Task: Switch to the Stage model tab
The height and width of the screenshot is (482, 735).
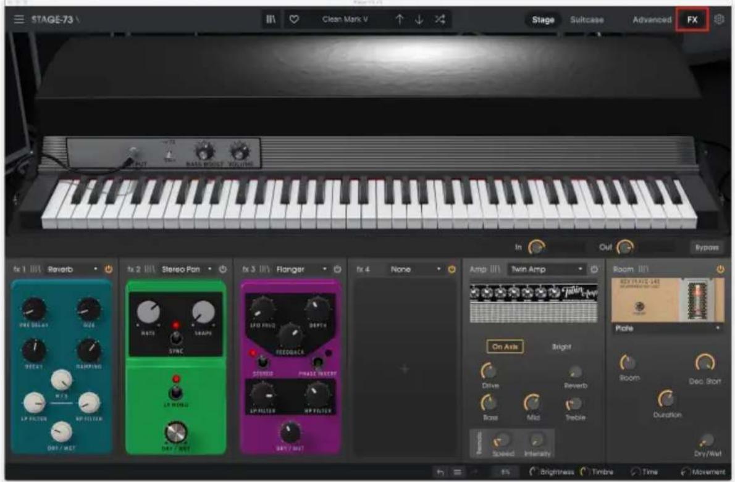Action: click(543, 20)
